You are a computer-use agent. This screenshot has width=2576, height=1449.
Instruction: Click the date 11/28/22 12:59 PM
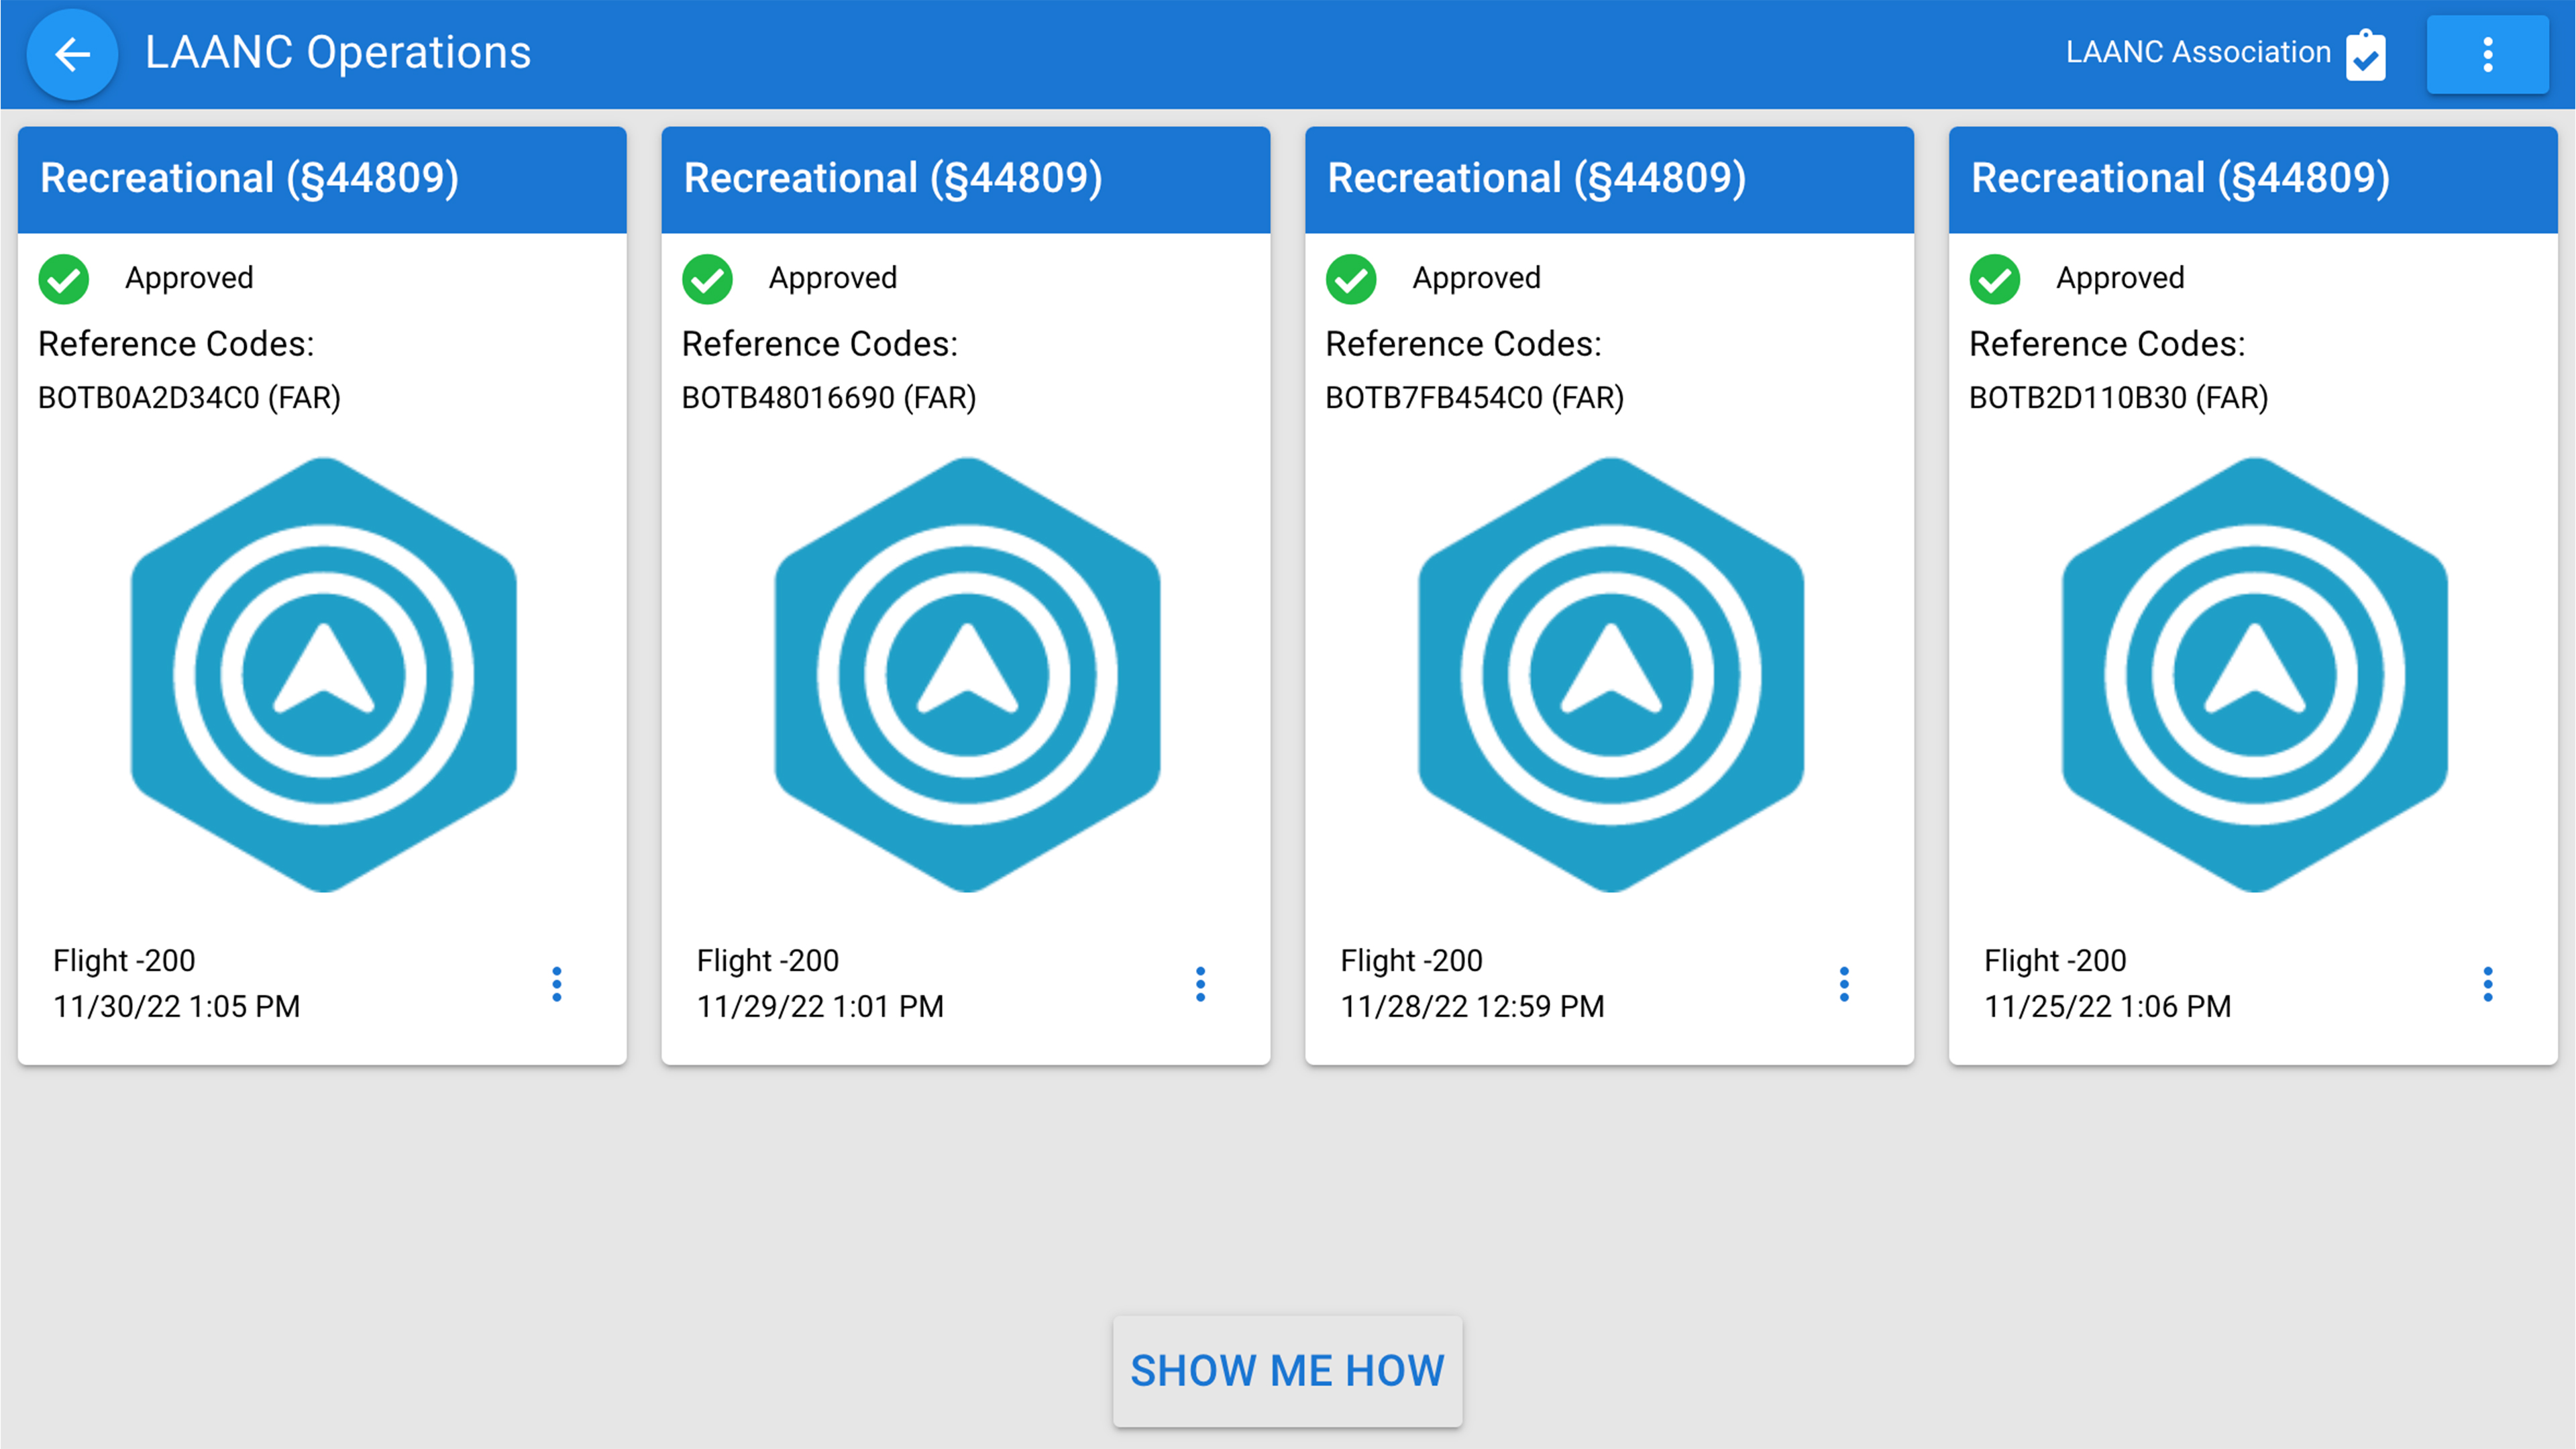click(1473, 1006)
